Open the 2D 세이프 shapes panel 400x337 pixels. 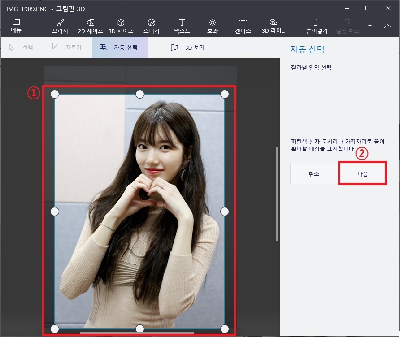click(x=90, y=26)
